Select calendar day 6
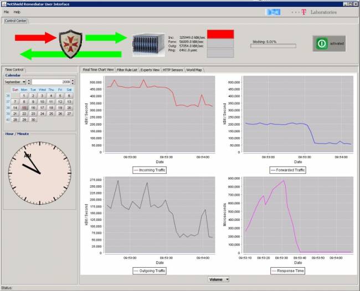 click(69, 96)
